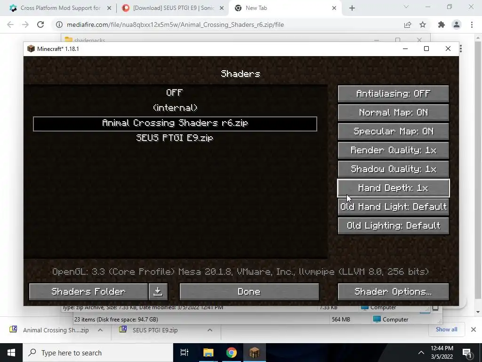Close the Cross Platform Mod Support tab

click(x=109, y=8)
